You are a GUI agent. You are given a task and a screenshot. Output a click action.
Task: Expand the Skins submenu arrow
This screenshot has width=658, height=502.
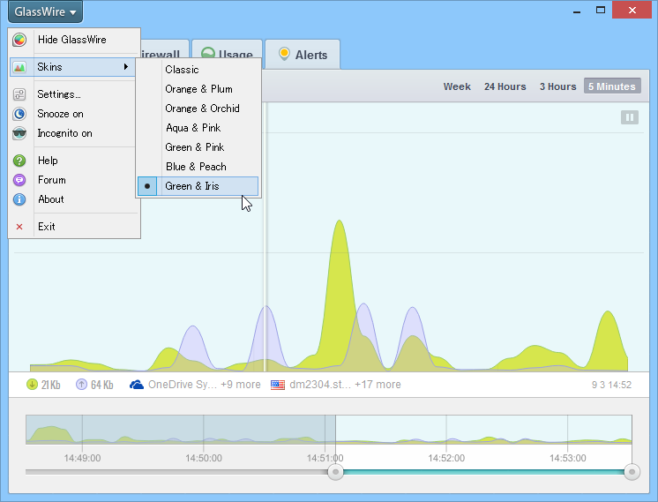click(x=126, y=67)
